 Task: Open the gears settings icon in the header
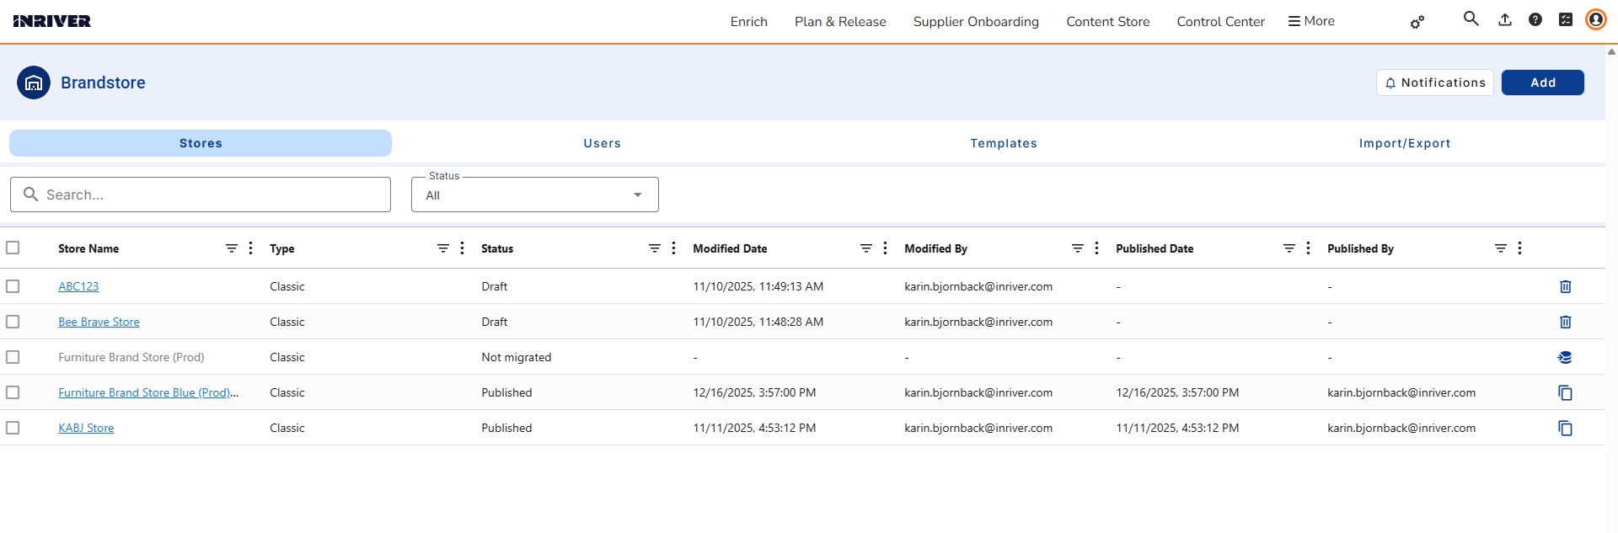pos(1417,22)
